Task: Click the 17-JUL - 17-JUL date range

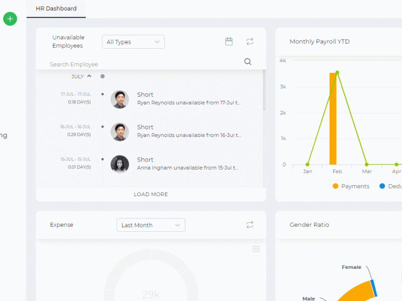Action: tap(76, 94)
